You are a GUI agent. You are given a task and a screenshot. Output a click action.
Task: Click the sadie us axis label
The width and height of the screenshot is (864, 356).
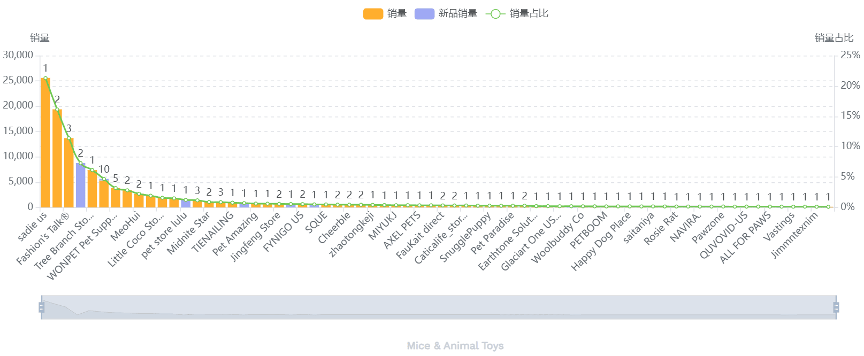coord(33,226)
